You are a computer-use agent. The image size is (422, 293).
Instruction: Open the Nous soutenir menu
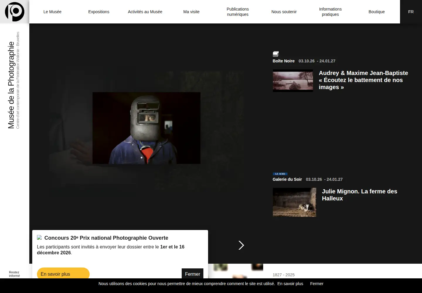point(284,12)
